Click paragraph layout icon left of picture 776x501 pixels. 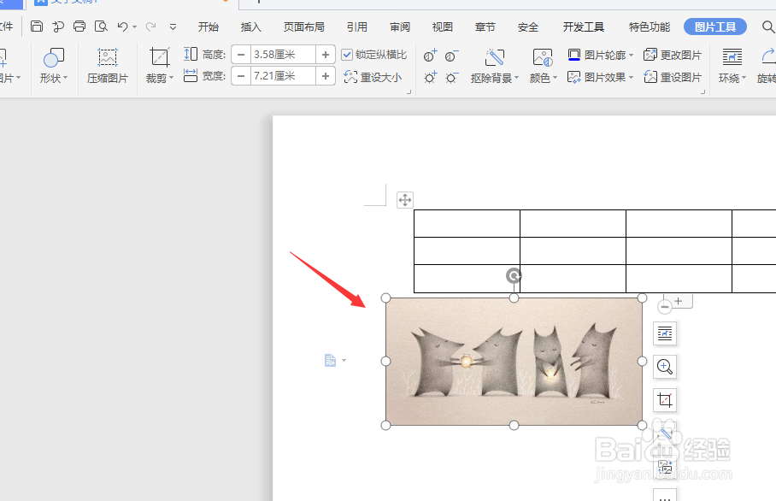tap(330, 361)
